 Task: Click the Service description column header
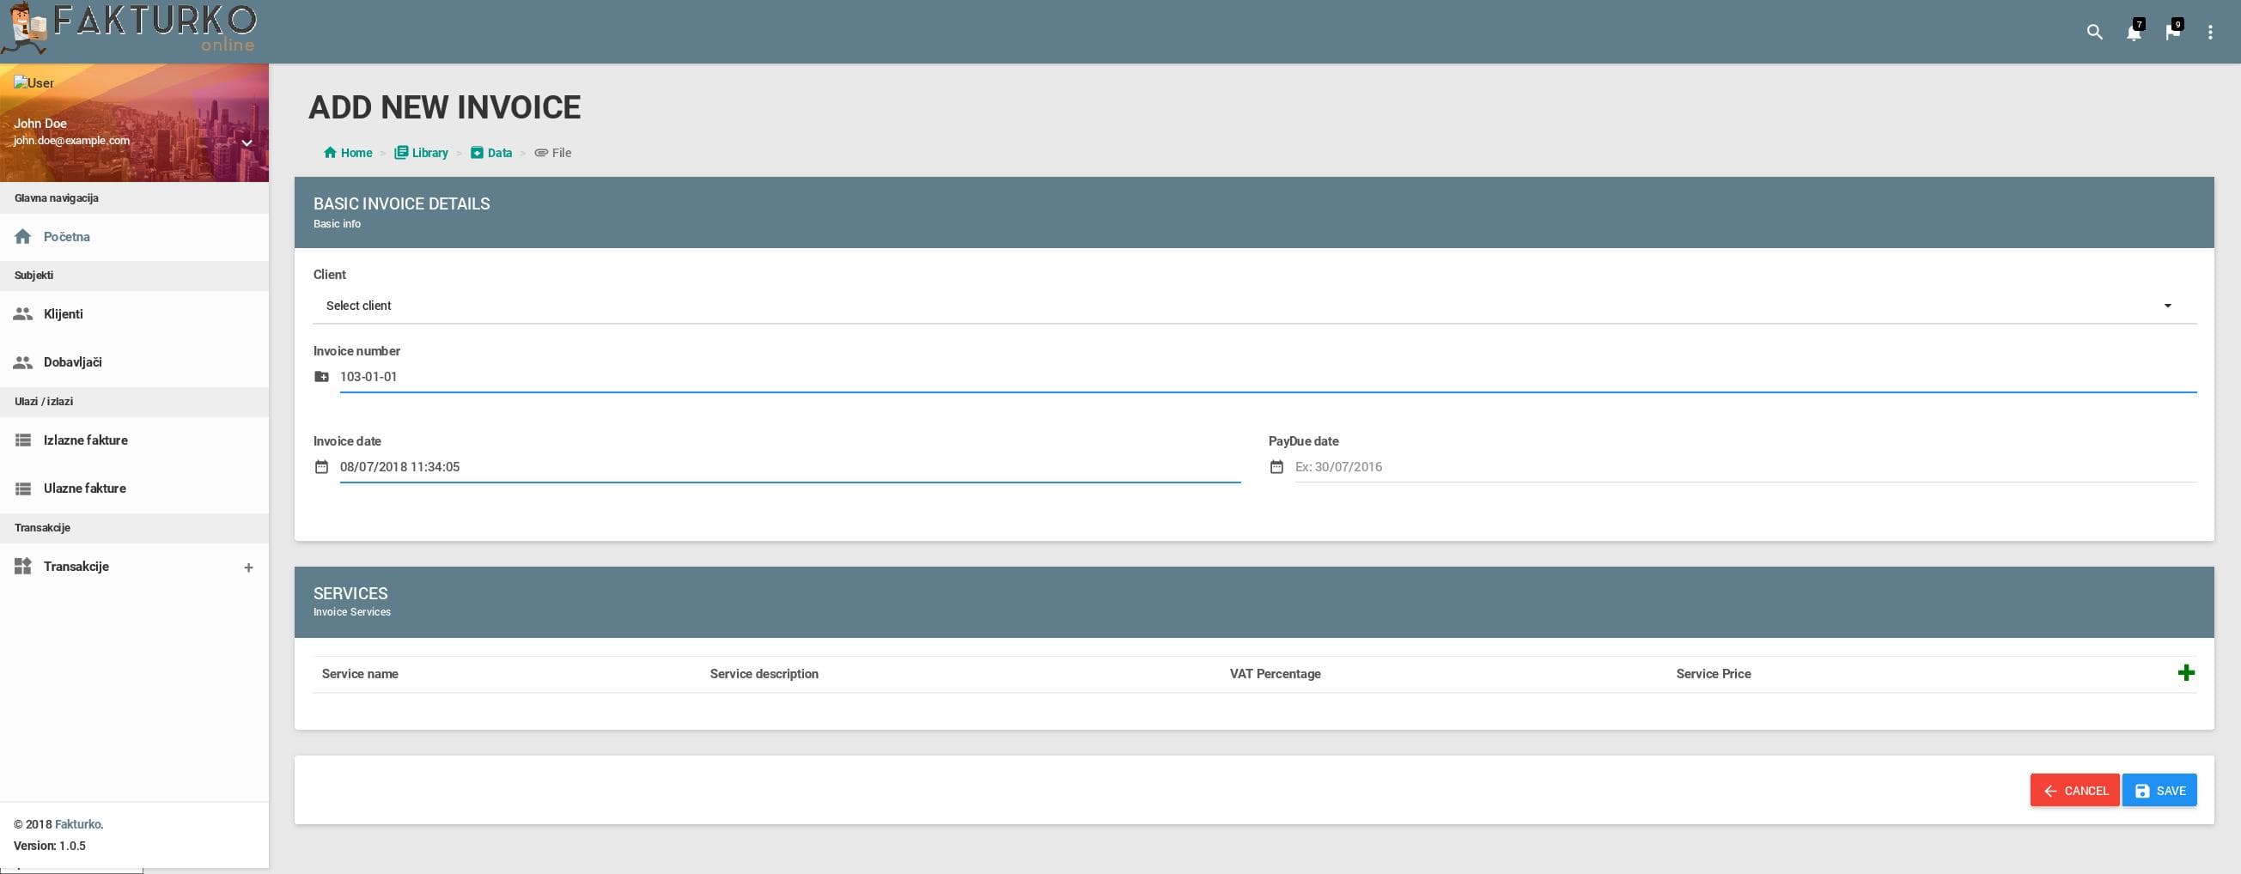tap(764, 674)
